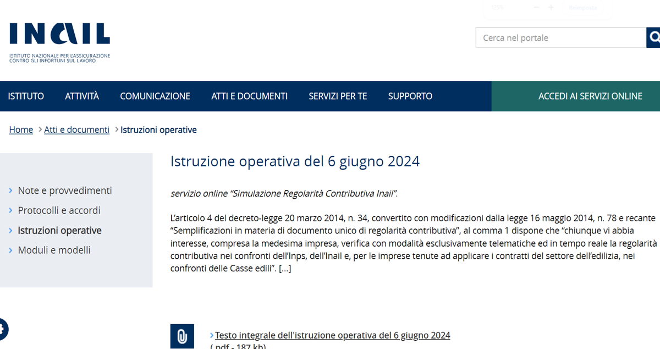This screenshot has width=660, height=349.
Task: Click the INAIL logo
Action: pos(59,42)
